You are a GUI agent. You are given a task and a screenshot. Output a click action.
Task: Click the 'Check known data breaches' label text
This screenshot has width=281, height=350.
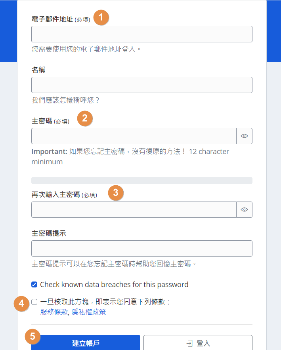point(114,284)
